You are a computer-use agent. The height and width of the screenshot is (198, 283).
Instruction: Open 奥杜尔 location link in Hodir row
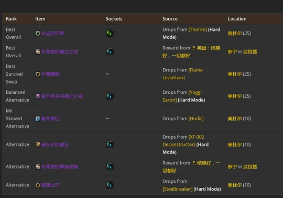coord(235,119)
